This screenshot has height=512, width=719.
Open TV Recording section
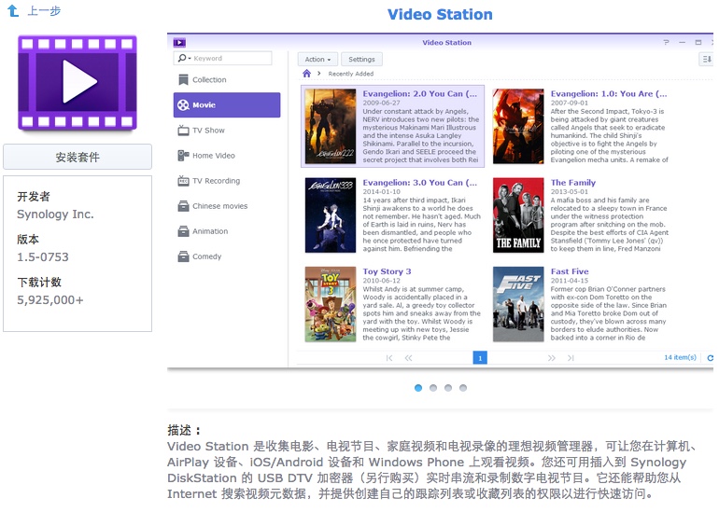coord(215,181)
